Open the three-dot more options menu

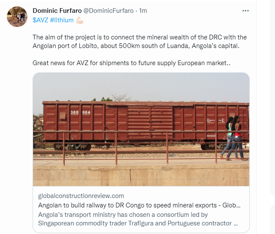click(245, 11)
